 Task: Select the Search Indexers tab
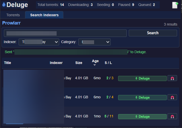click(44, 15)
